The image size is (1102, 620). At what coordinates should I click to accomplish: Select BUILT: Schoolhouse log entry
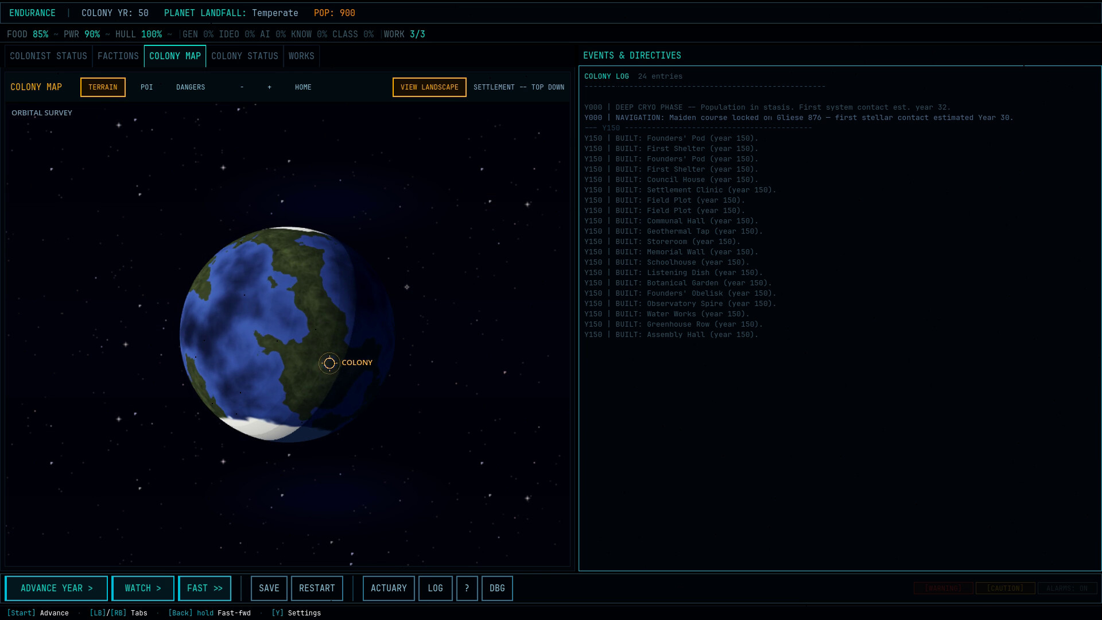pyautogui.click(x=667, y=262)
